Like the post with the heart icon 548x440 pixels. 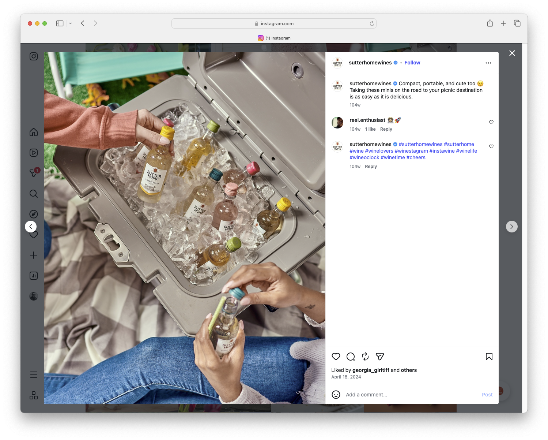(336, 357)
